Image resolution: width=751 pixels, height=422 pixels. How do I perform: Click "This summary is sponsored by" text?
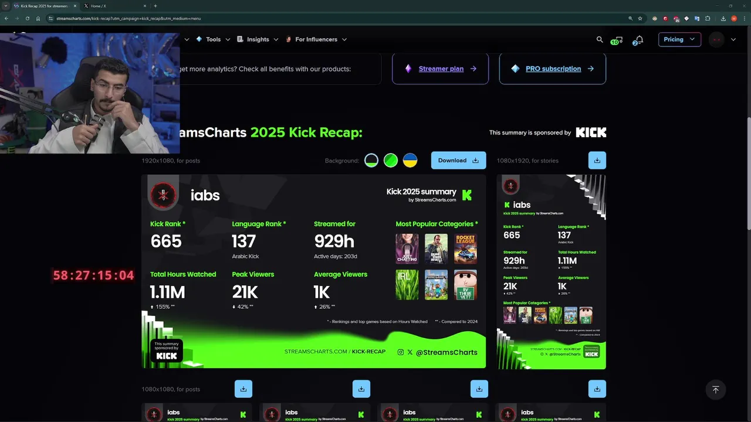click(x=530, y=132)
